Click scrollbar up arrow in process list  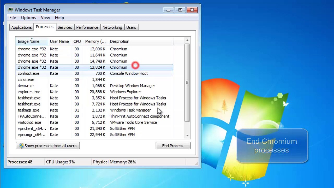187,40
